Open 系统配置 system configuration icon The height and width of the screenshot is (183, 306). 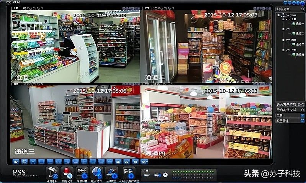click(111, 173)
